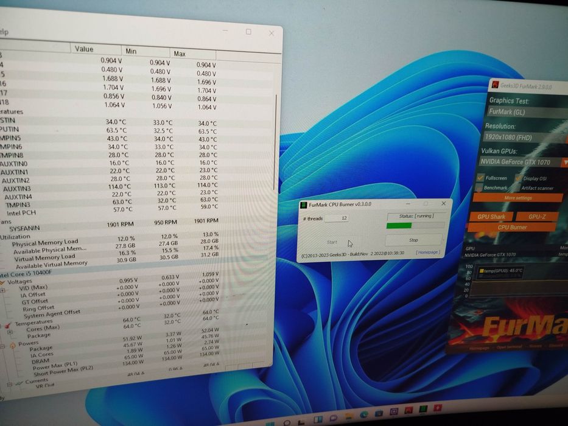Expand the Cores (Max) tree node
The image size is (568, 426).
pos(10,332)
